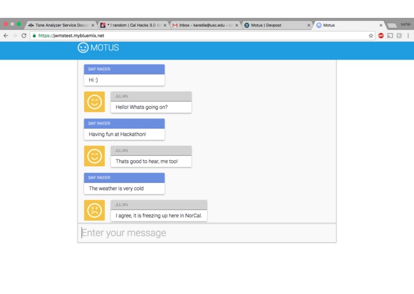Close the Cal Hacks tab

165,26
